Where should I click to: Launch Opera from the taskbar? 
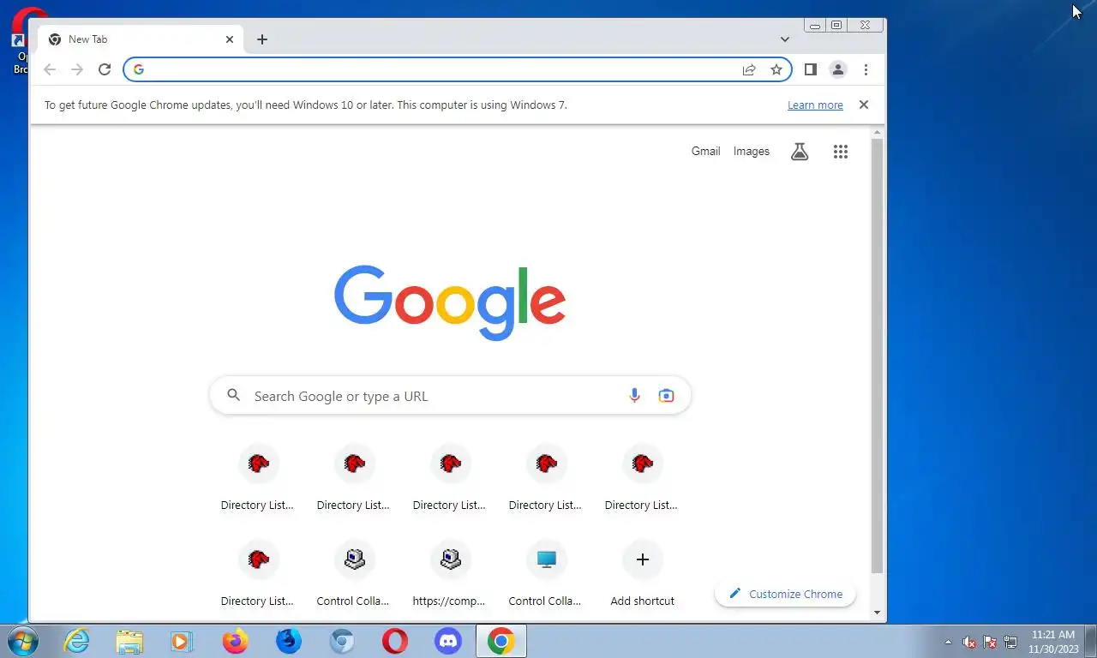pyautogui.click(x=395, y=641)
